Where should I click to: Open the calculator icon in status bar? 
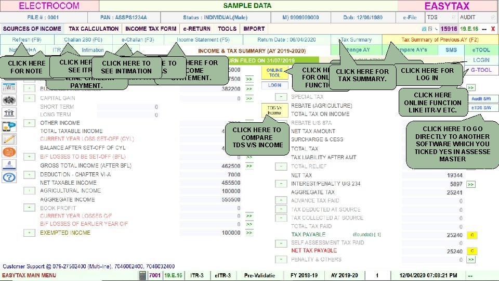click(142, 275)
